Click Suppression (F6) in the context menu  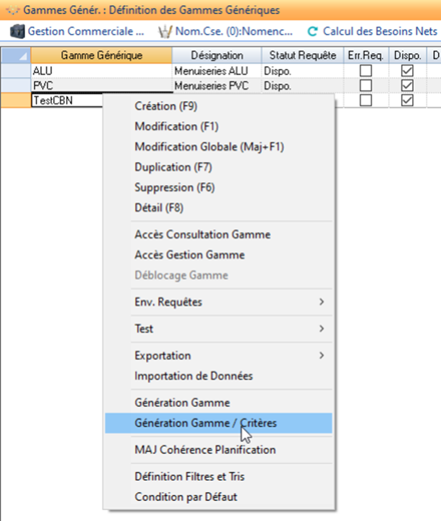pos(175,188)
